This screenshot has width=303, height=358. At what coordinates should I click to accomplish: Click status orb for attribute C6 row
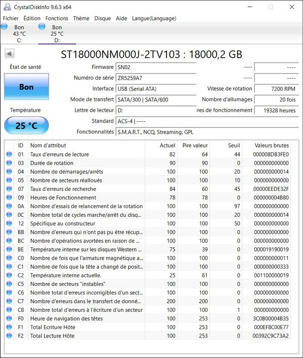(9, 293)
